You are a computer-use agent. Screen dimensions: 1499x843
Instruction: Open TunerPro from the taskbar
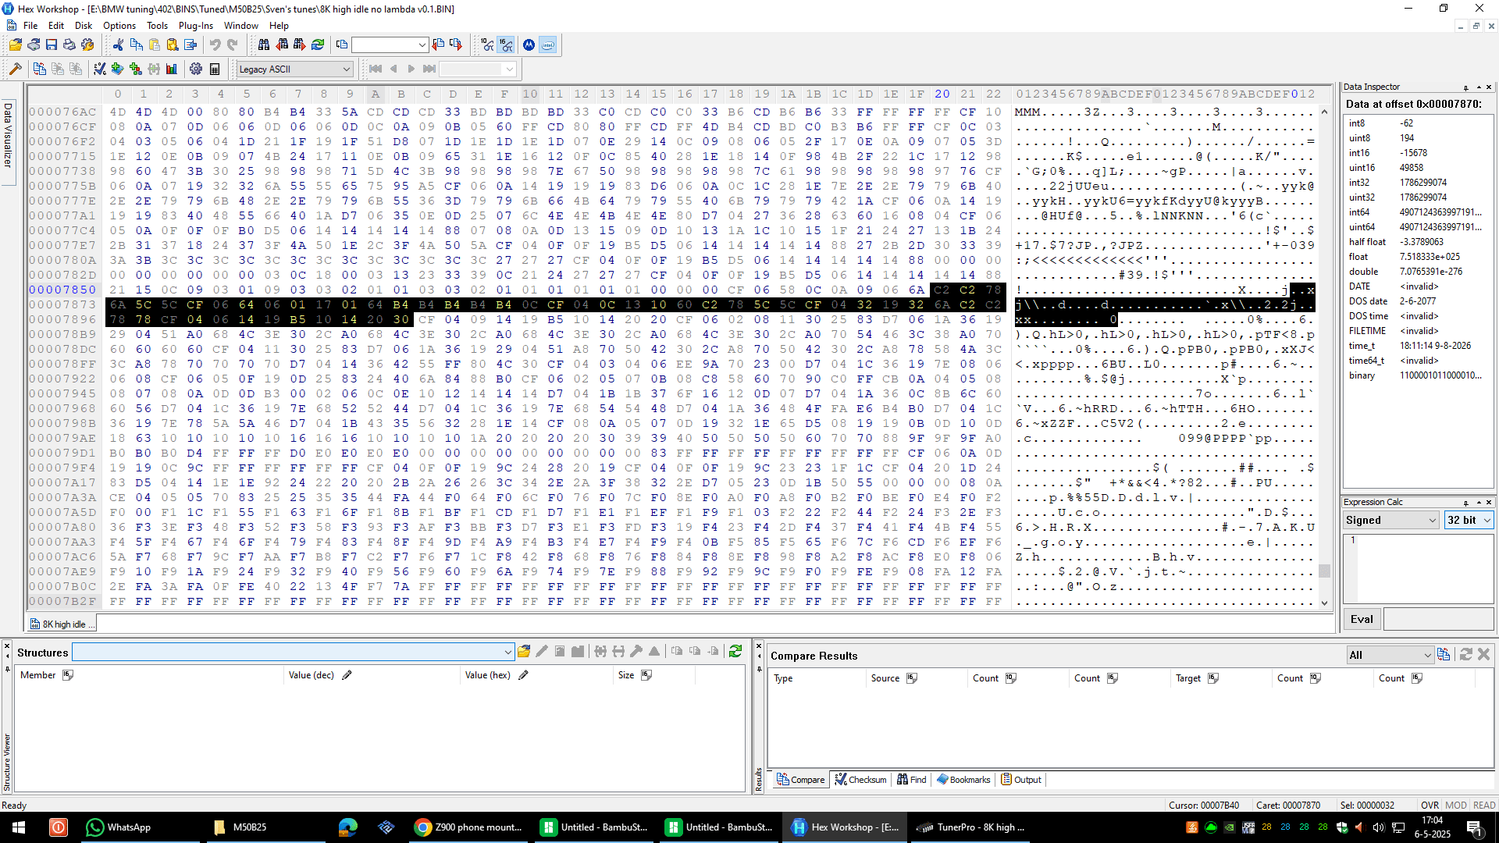click(x=970, y=827)
